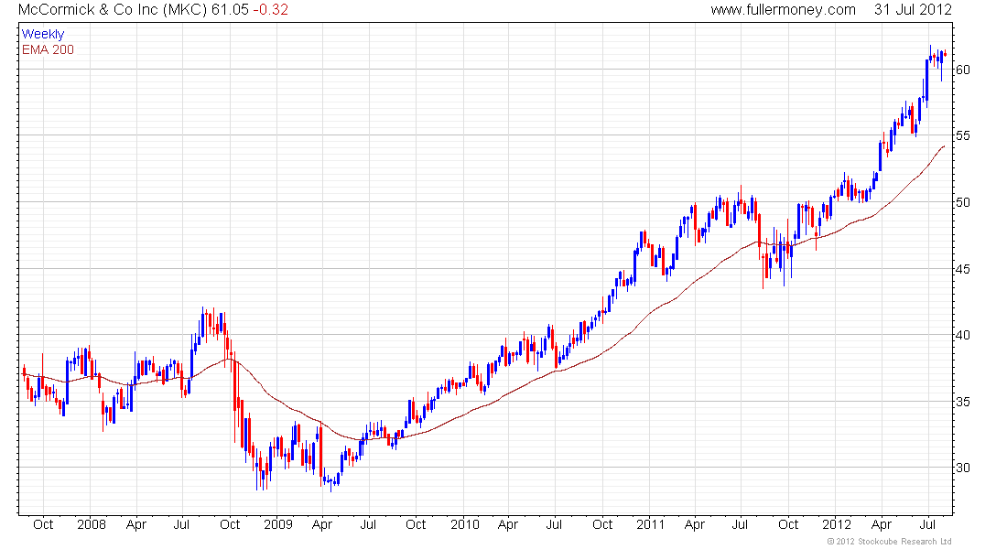Click the first Oct label at the axis start
The image size is (1007, 549).
[x=43, y=524]
